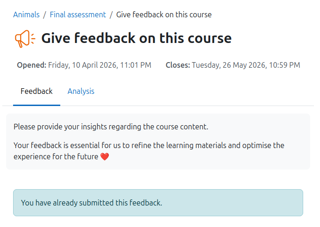Viewport: 320px width, 227px height.
Task: Open the Animals breadcrumb link
Action: (26, 14)
